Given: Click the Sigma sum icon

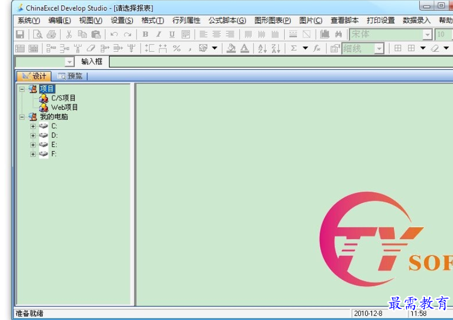Looking at the screenshot, I should [x=294, y=48].
